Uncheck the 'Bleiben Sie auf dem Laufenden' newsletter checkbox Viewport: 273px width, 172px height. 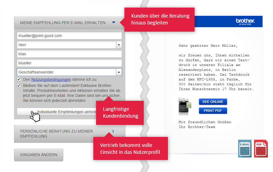click(x=19, y=85)
